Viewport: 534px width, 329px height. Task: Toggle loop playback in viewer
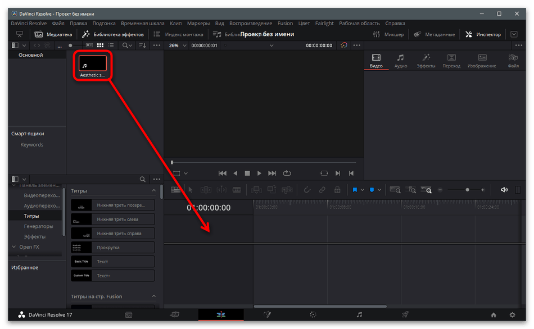(x=287, y=173)
